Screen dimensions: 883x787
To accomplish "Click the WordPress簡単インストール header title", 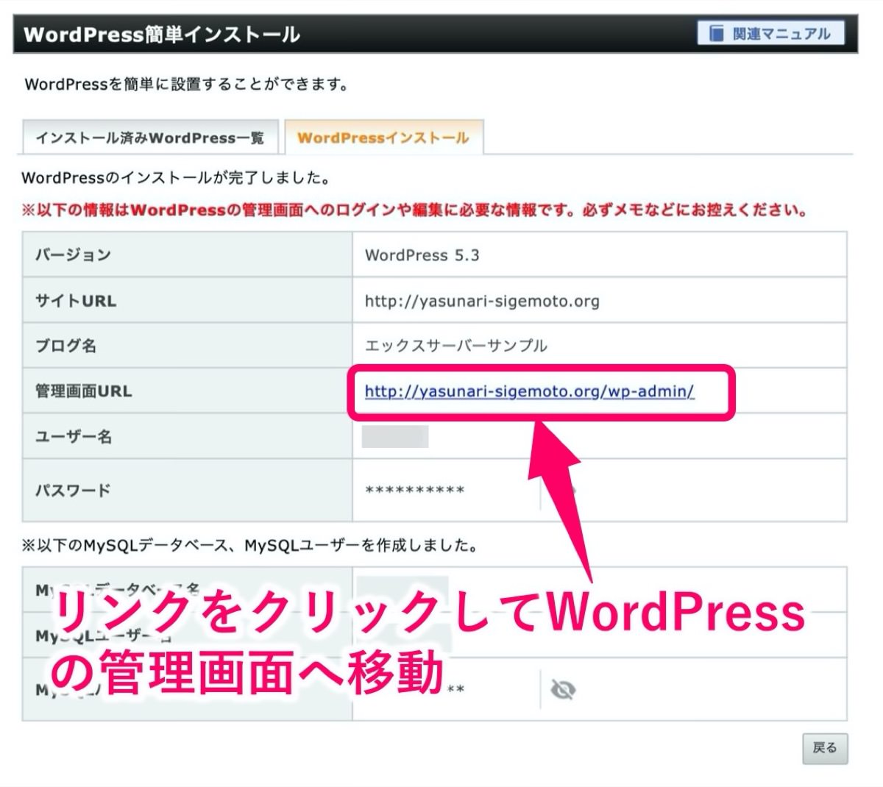I will pos(162,35).
